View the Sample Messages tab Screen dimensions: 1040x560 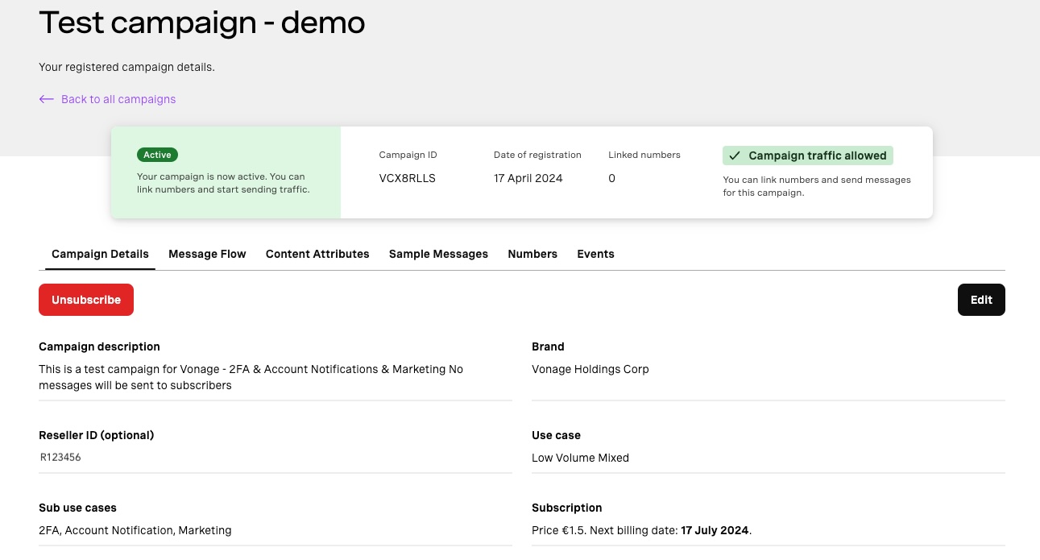click(438, 254)
